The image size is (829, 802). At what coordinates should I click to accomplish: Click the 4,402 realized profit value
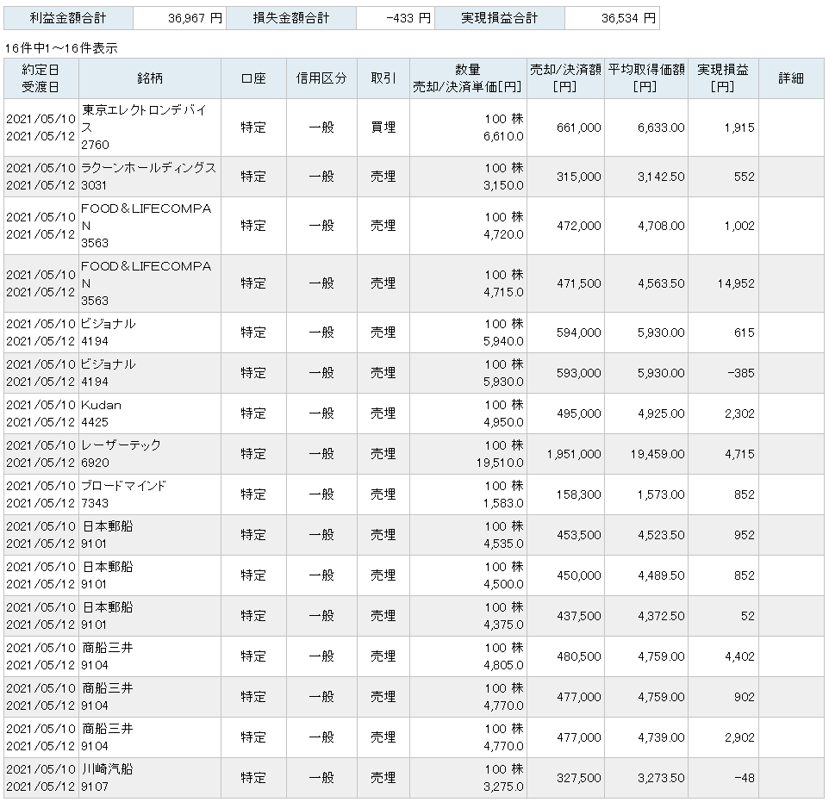(x=739, y=656)
